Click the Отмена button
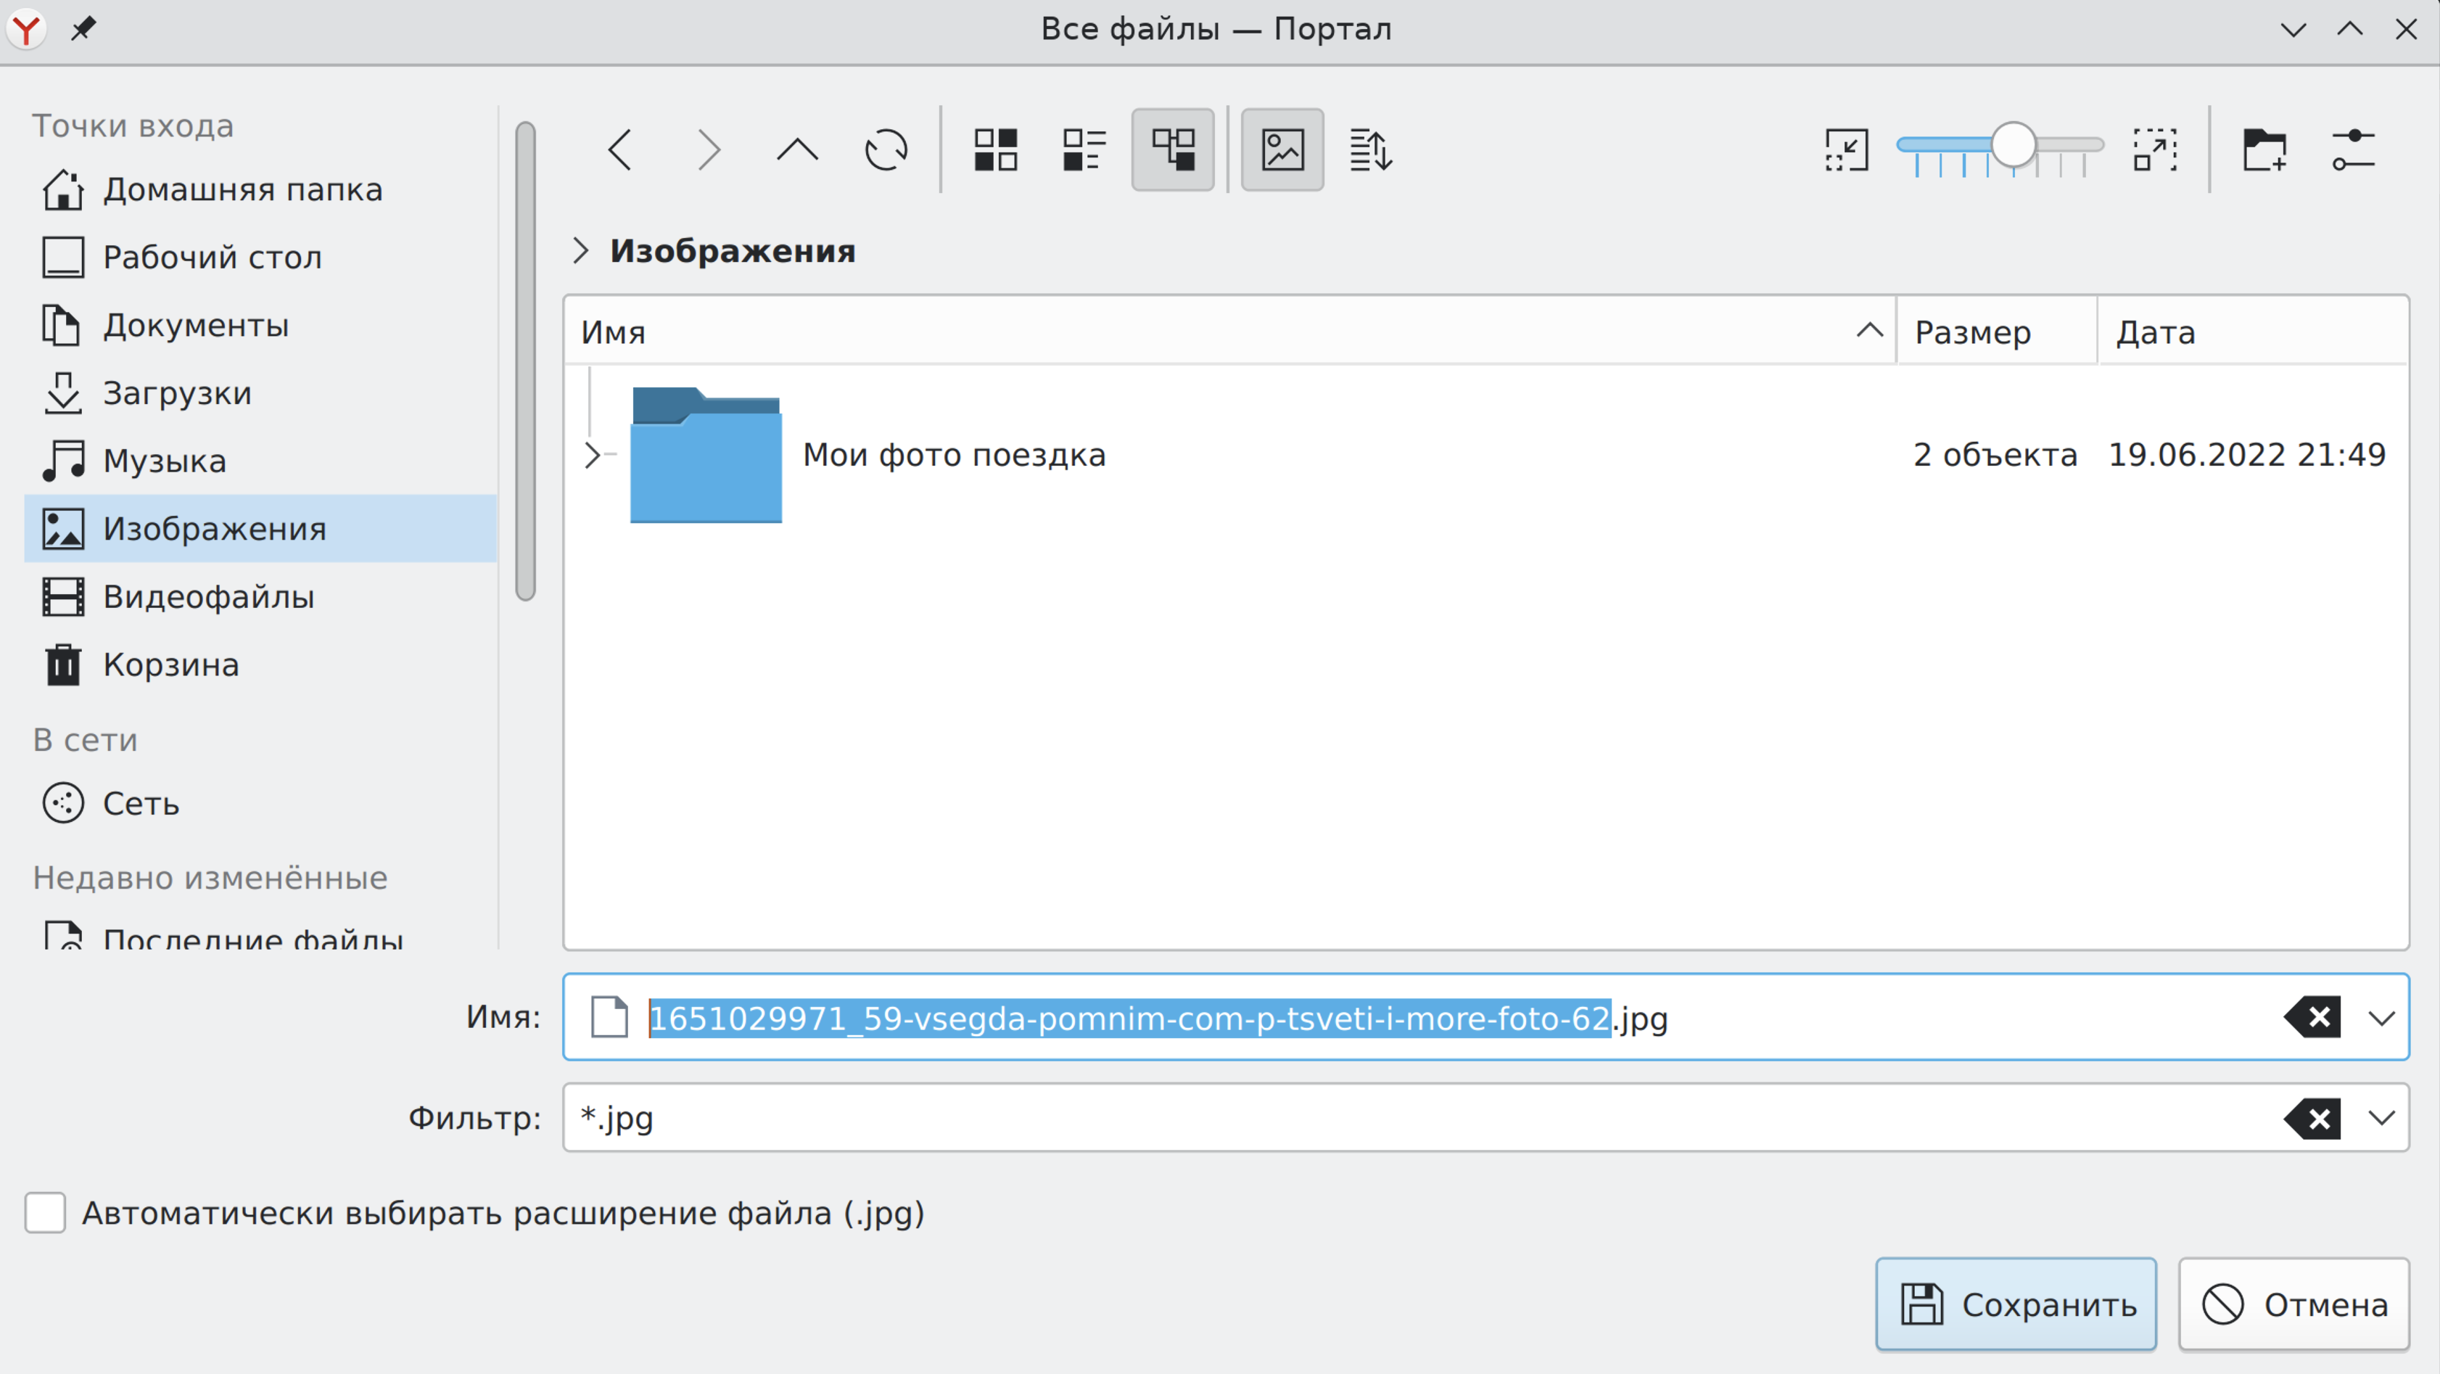2440x1374 pixels. tap(2293, 1305)
